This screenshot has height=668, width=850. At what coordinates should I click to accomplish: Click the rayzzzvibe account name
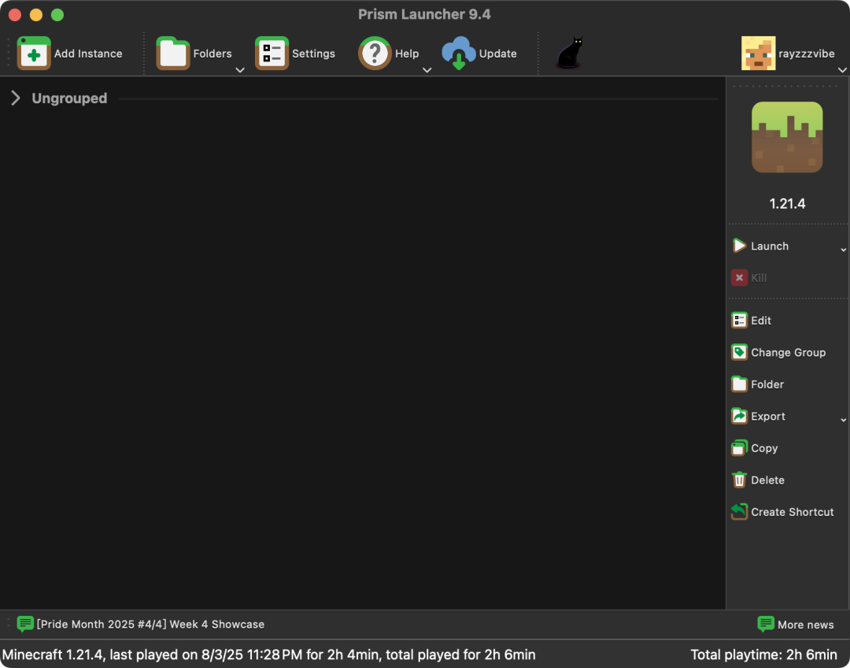pos(807,54)
